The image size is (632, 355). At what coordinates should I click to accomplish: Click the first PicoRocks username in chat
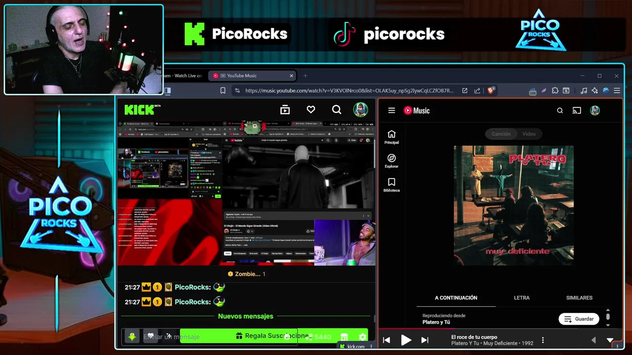[193, 287]
